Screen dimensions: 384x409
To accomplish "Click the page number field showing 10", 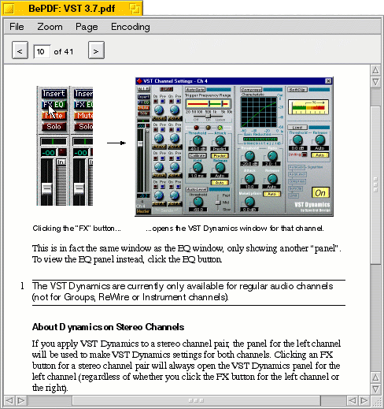I will coord(42,51).
